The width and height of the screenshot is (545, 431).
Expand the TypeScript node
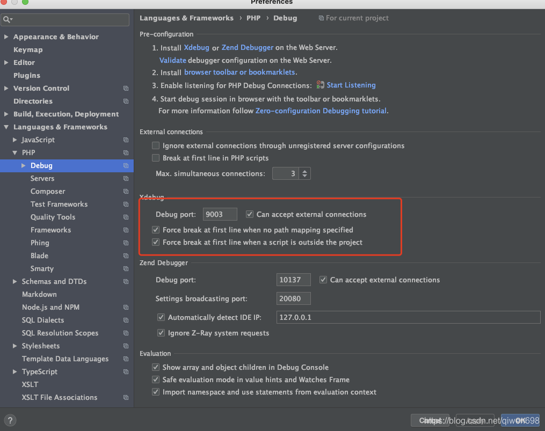(14, 371)
